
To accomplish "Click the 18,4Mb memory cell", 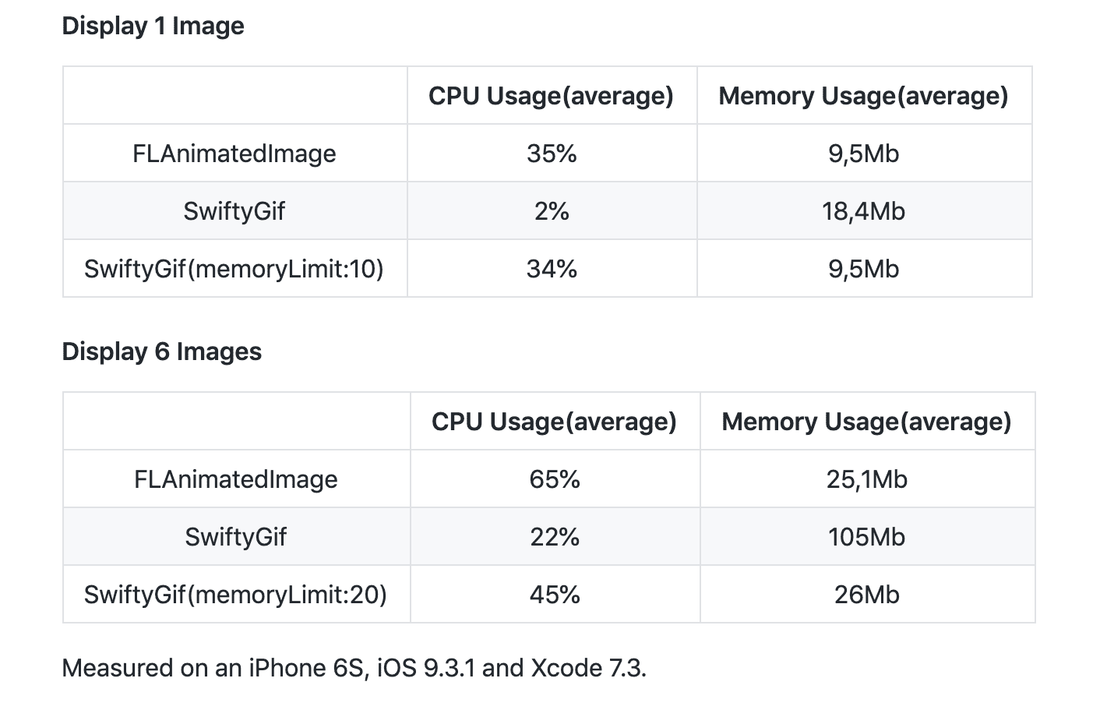I will [x=864, y=211].
